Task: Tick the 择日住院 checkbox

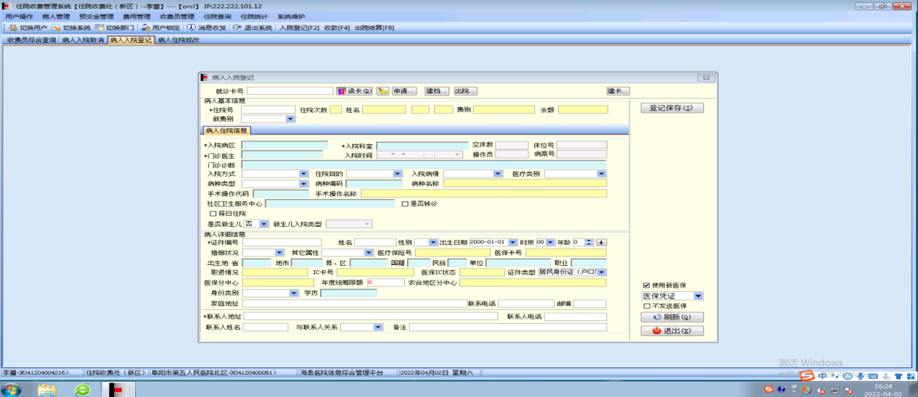Action: click(213, 214)
